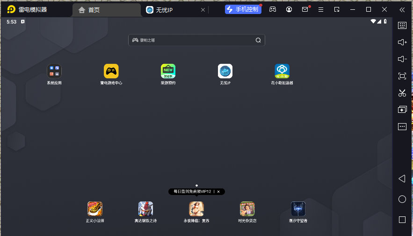Toggle fullscreen with the sidebar icon
This screenshot has height=236, width=413.
[402, 76]
